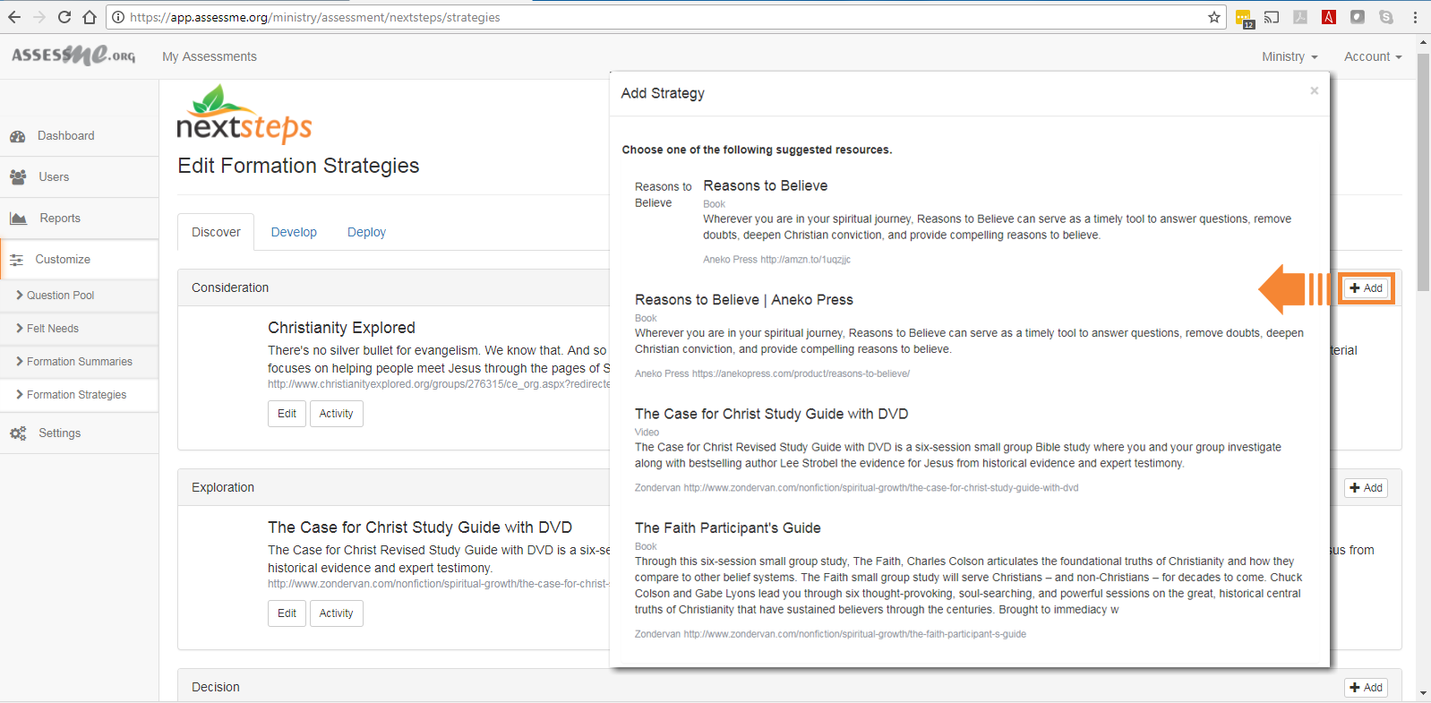Click the scrollbar up arrow
1431x703 pixels.
[1423, 42]
